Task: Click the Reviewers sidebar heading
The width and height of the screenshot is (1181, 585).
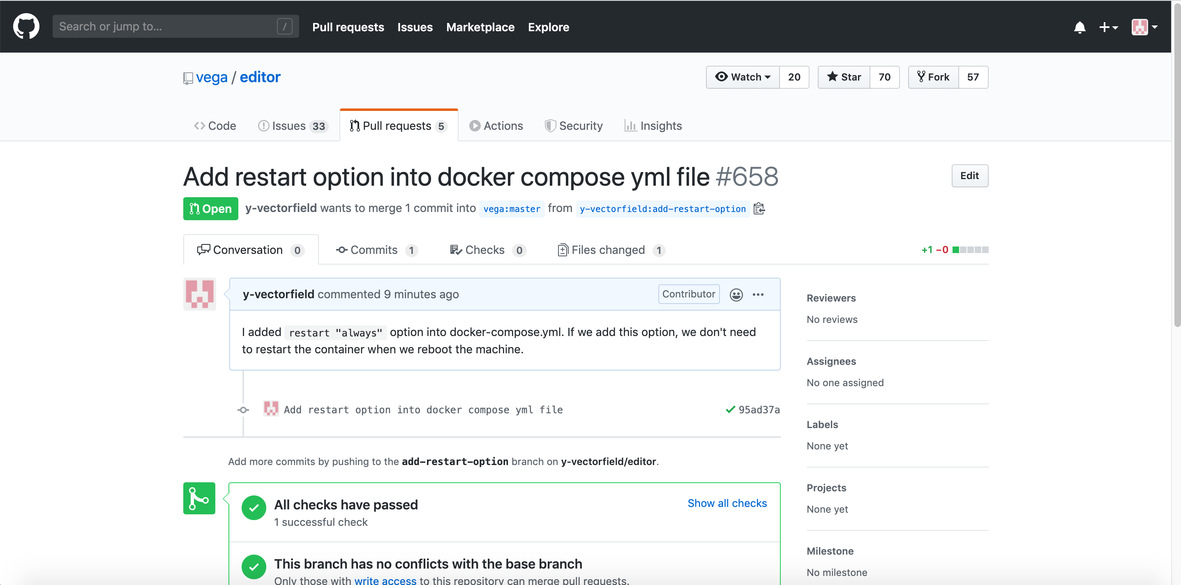Action: pos(831,297)
